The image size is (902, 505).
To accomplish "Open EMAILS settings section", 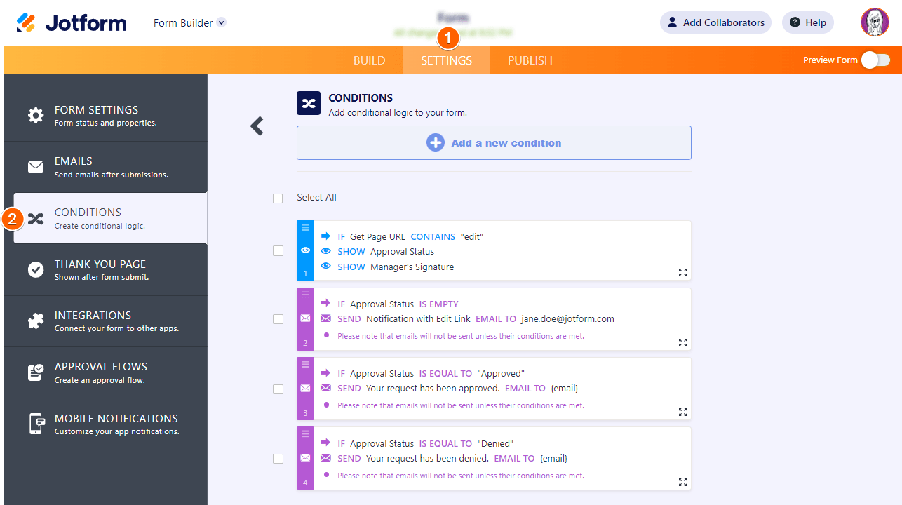I will pyautogui.click(x=106, y=167).
